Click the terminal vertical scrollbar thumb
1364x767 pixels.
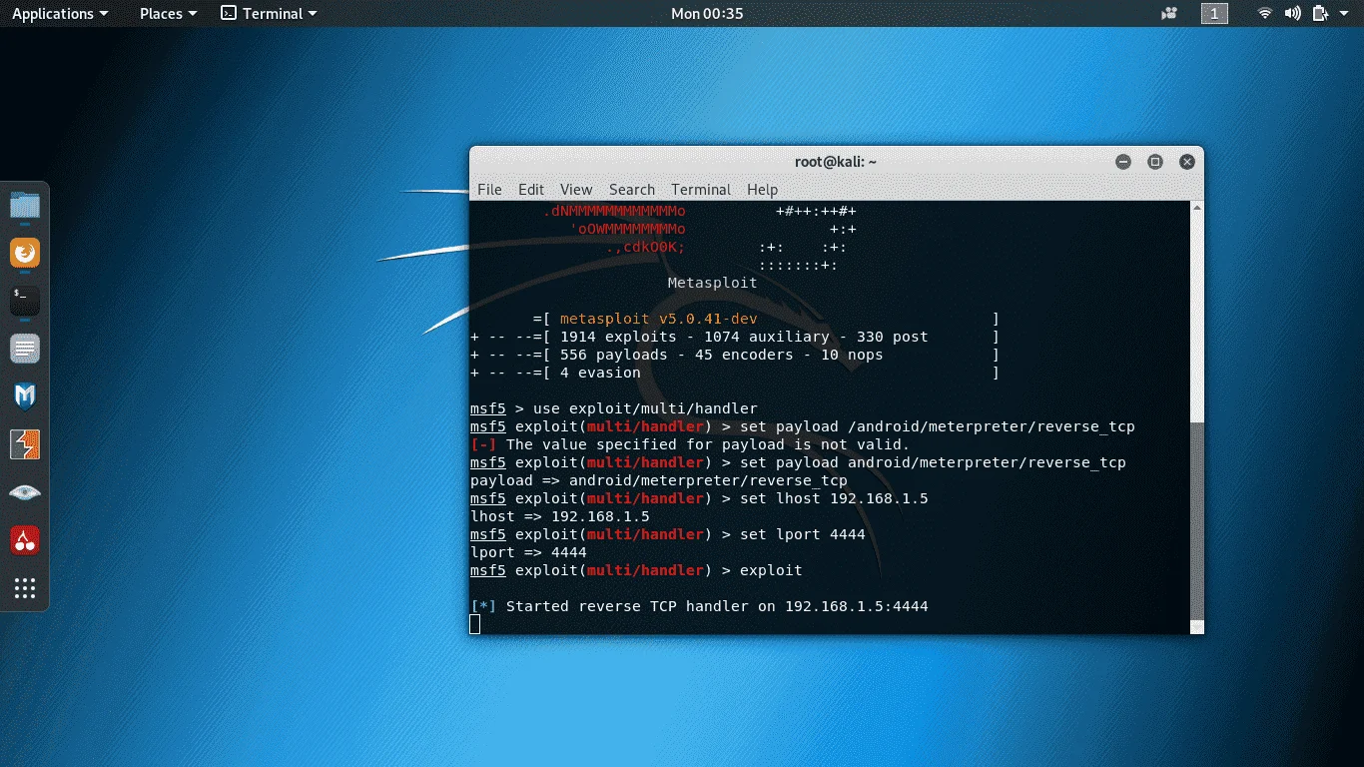pyautogui.click(x=1197, y=521)
